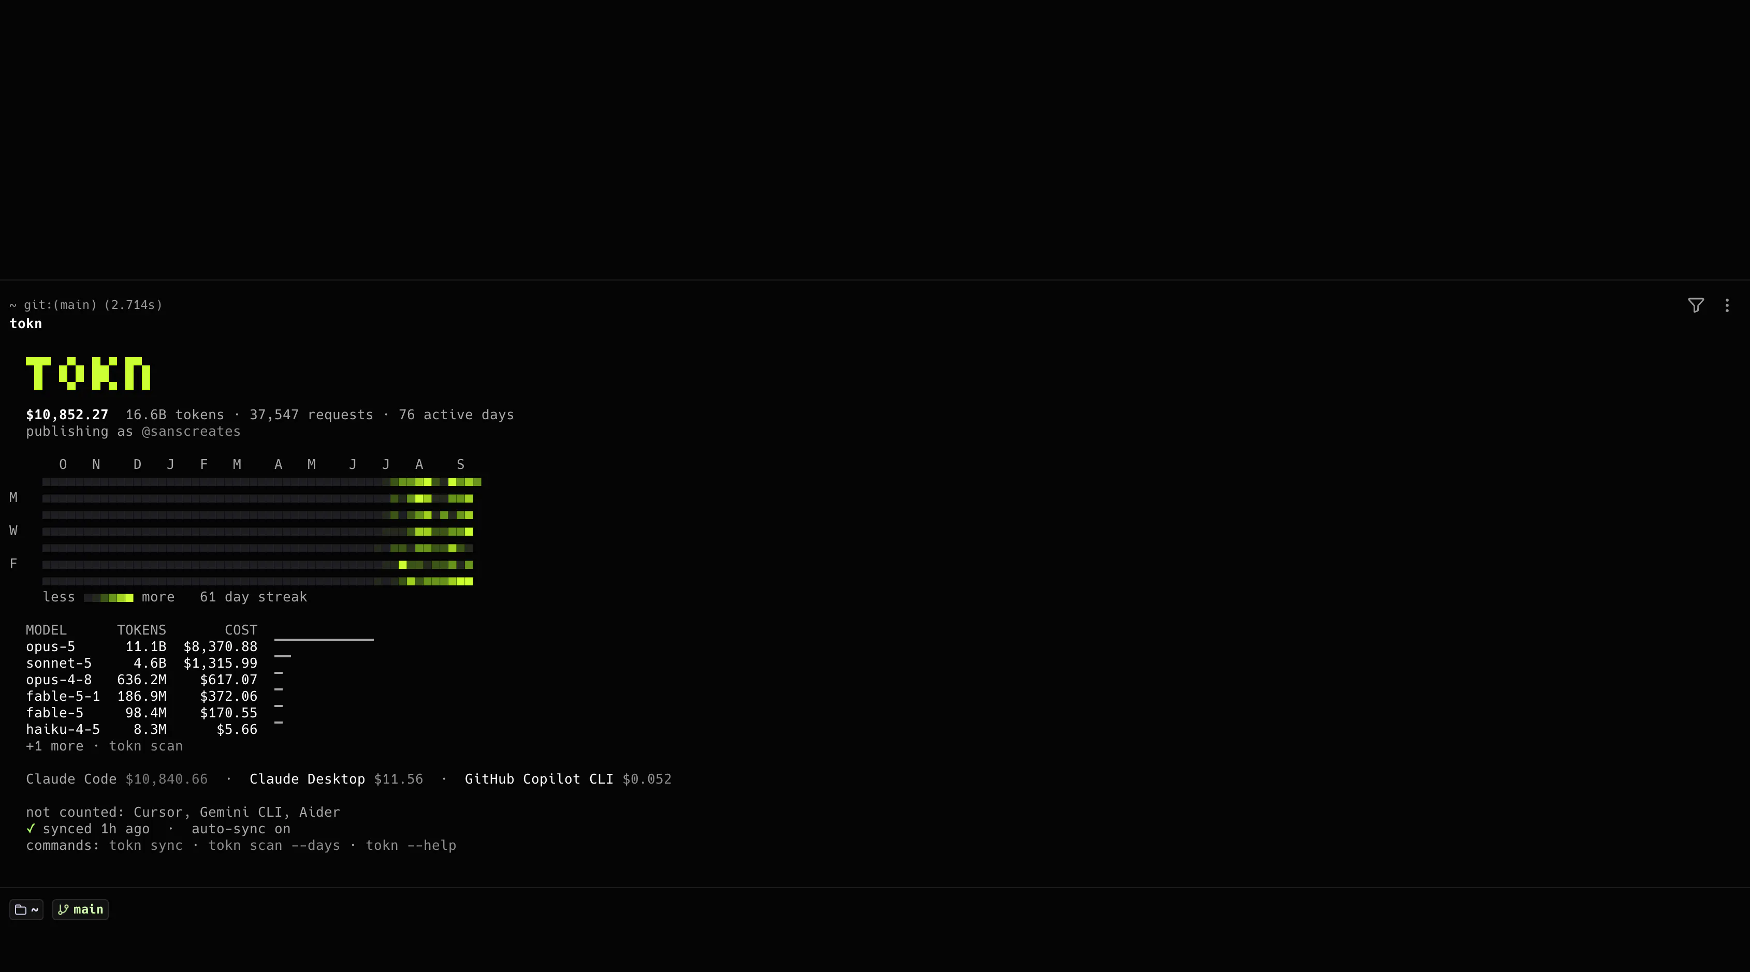
Task: Open the block filter funnel icon
Action: (x=1696, y=305)
